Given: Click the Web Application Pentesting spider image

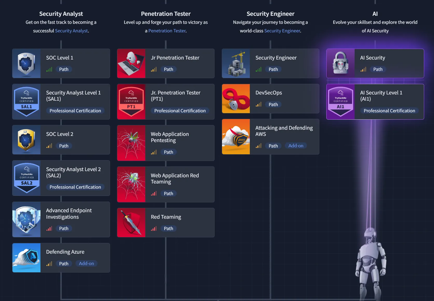Looking at the screenshot, I should (x=131, y=143).
